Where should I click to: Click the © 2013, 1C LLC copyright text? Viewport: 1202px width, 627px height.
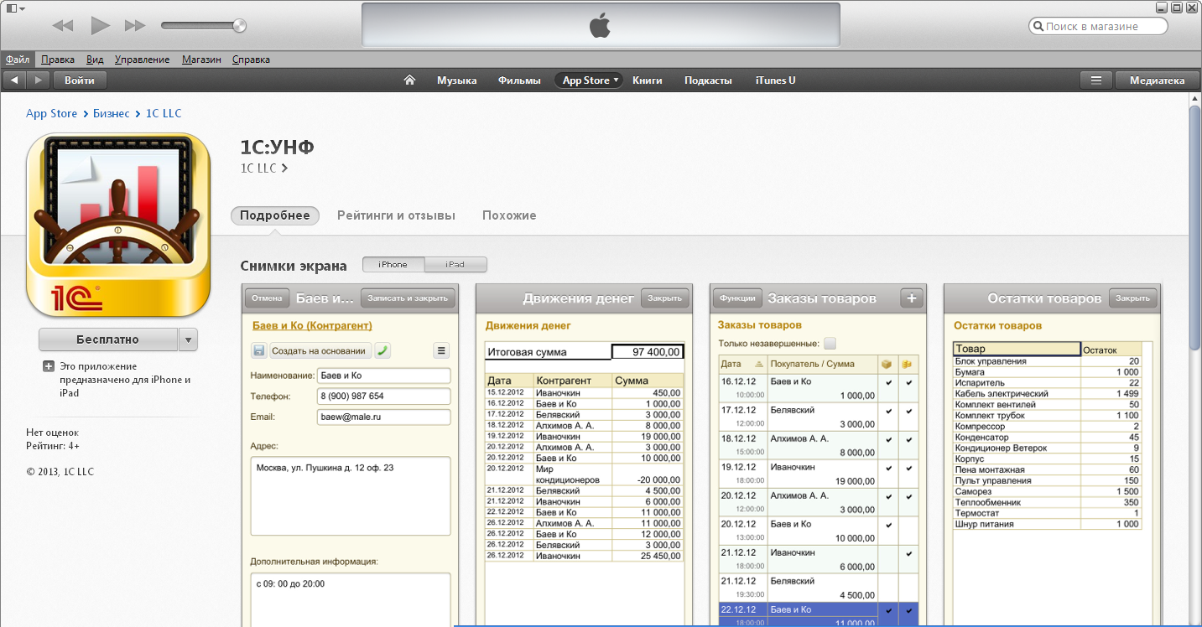click(60, 472)
